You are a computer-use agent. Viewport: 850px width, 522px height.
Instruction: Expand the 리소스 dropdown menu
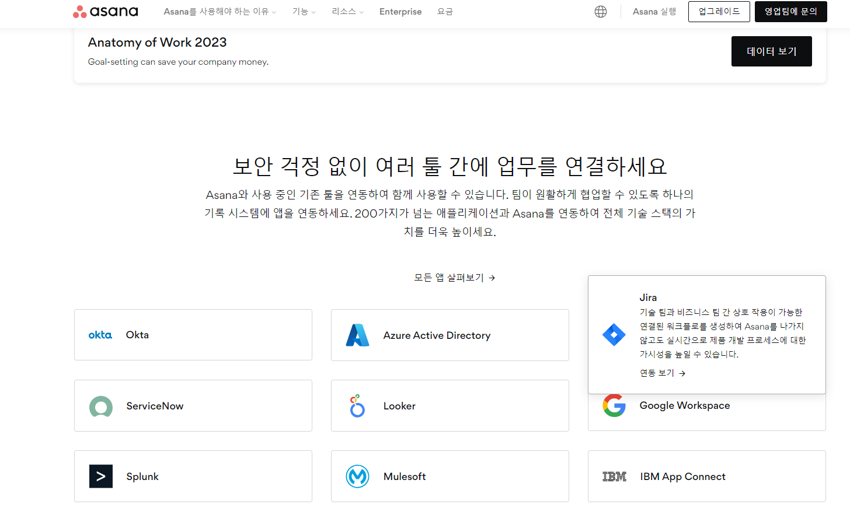click(348, 12)
